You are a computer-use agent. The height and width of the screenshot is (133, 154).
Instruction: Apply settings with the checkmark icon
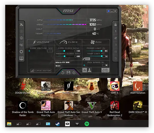tap(74, 73)
